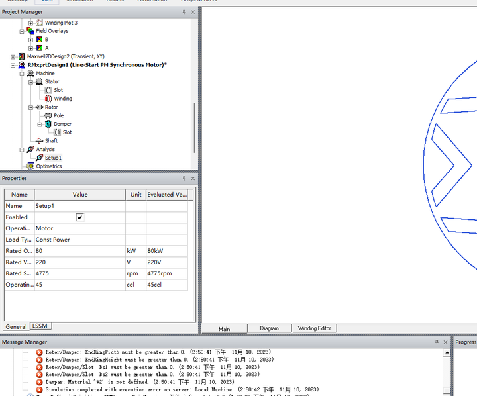
Task: Pin the Project Manager panel
Action: [184, 12]
